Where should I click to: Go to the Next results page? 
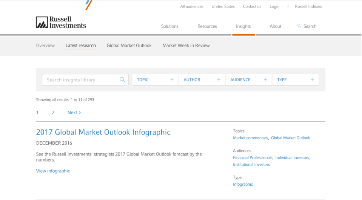74,113
